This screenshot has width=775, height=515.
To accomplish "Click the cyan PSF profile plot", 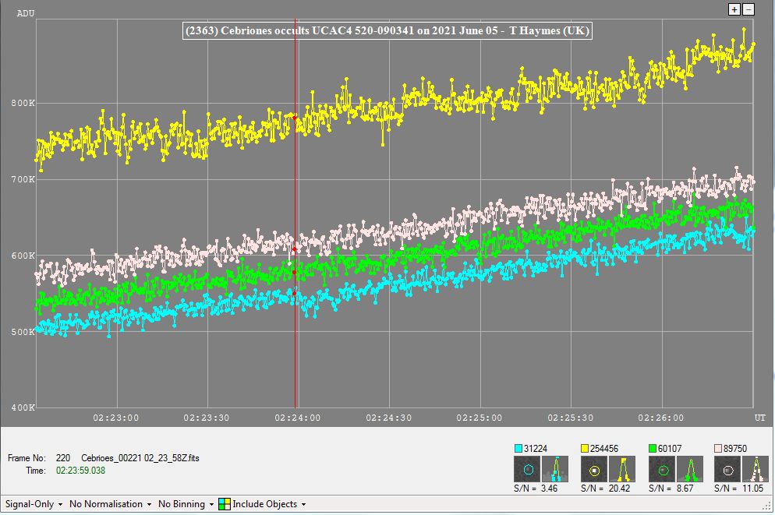I will pos(554,469).
